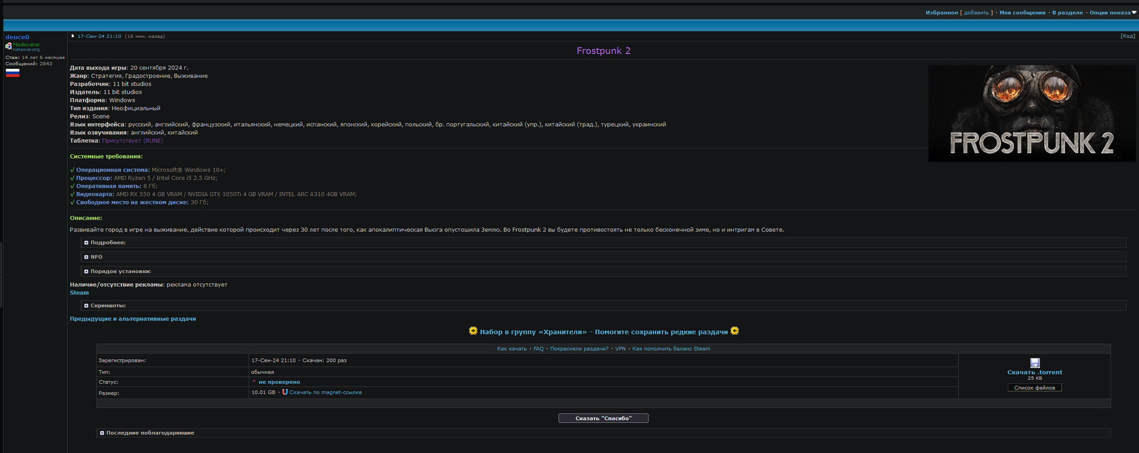Viewport: 1139px width, 453px height.
Task: Open deuce0 user profile
Action: point(17,37)
